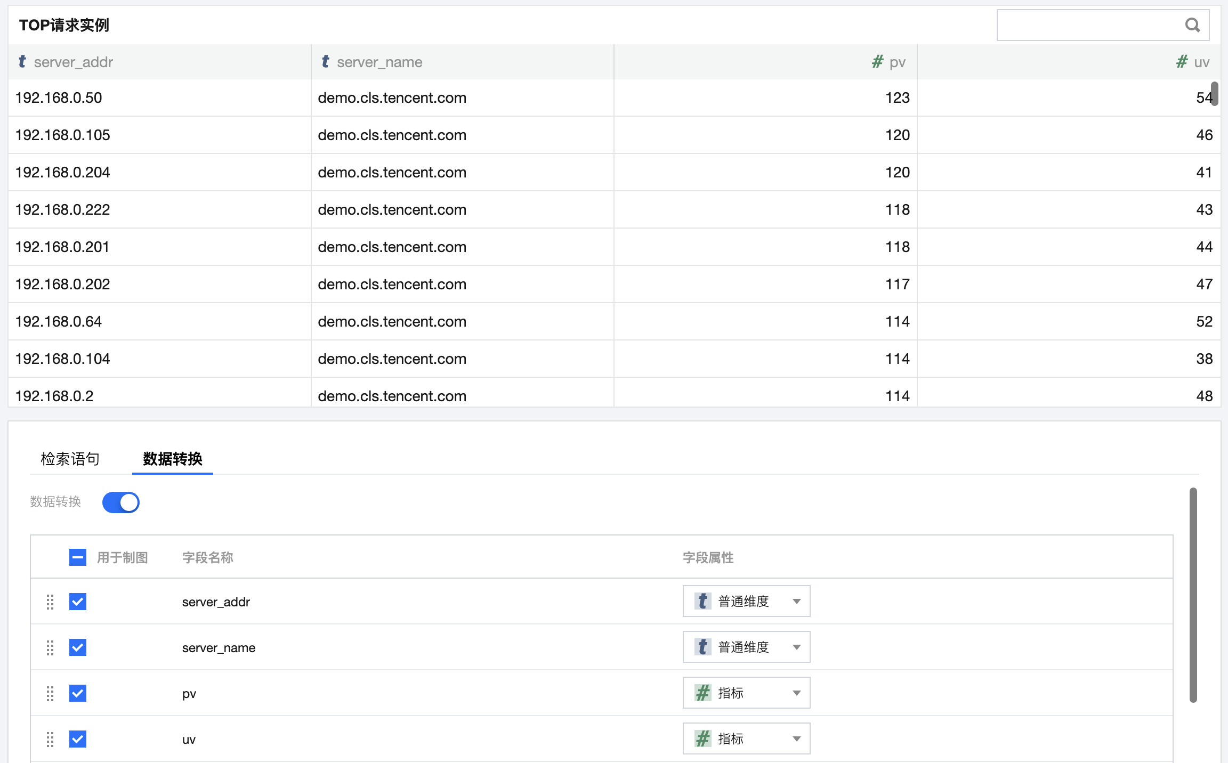Click drag handle icon for server_addr row
The width and height of the screenshot is (1228, 763).
point(50,602)
